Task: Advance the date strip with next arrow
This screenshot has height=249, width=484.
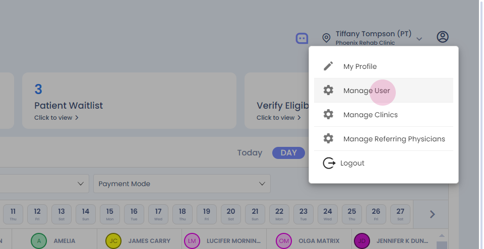Action: 433,214
